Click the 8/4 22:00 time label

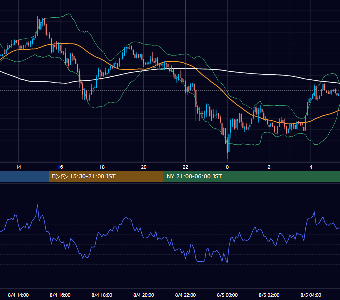[x=185, y=295]
